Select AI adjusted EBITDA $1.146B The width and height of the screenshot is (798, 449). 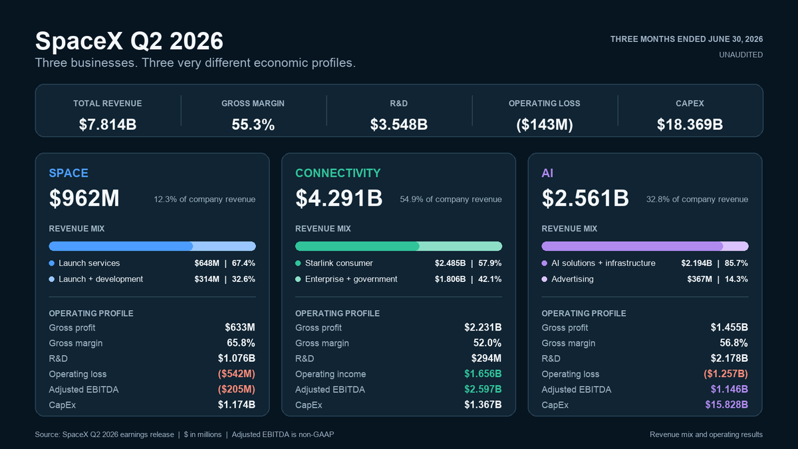(729, 390)
